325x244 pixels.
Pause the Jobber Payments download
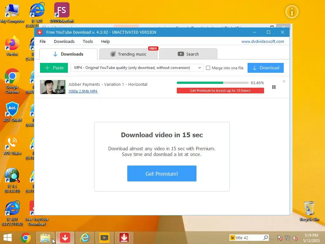coord(274,87)
